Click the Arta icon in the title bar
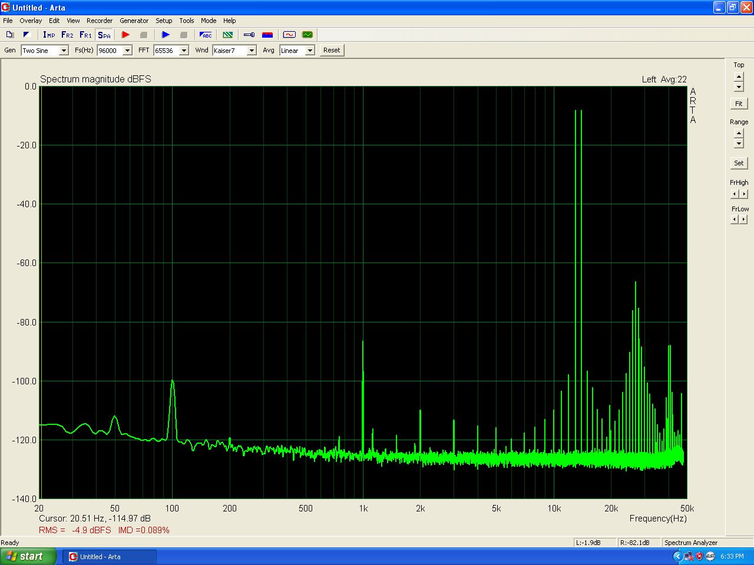The width and height of the screenshot is (754, 565). click(x=6, y=8)
